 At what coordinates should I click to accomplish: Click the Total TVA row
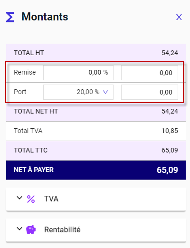point(96,131)
